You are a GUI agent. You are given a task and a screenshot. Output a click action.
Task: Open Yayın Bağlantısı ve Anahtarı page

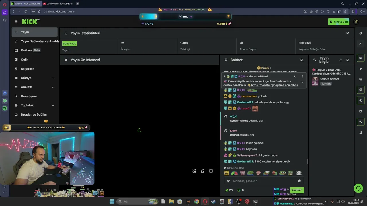click(35, 41)
